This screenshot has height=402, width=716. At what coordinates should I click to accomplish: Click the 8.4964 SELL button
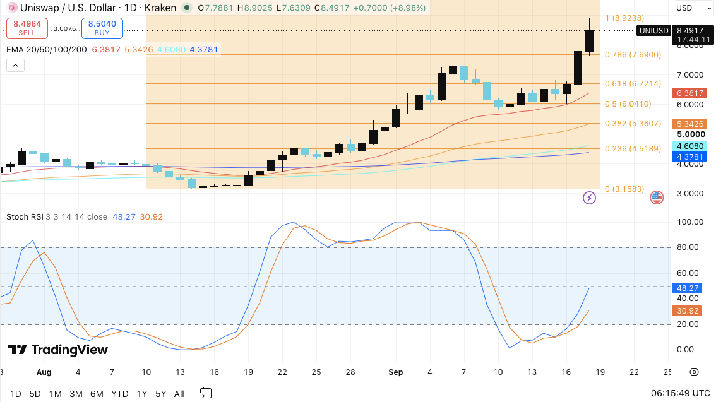click(x=27, y=28)
